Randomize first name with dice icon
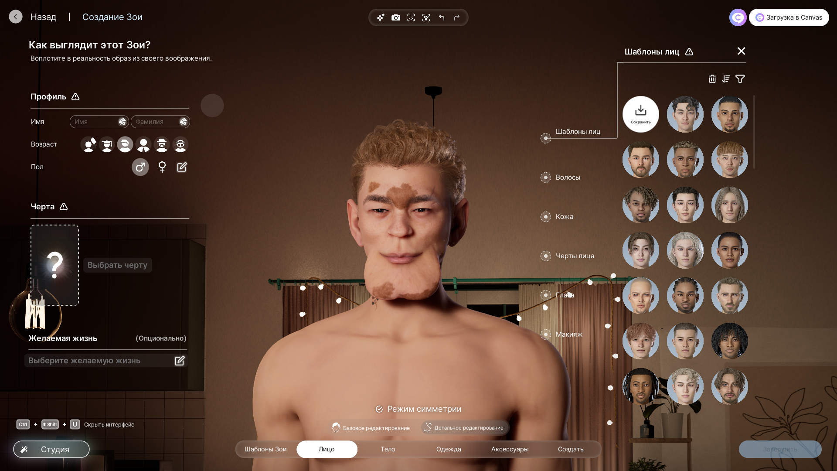This screenshot has width=837, height=471. (x=122, y=122)
